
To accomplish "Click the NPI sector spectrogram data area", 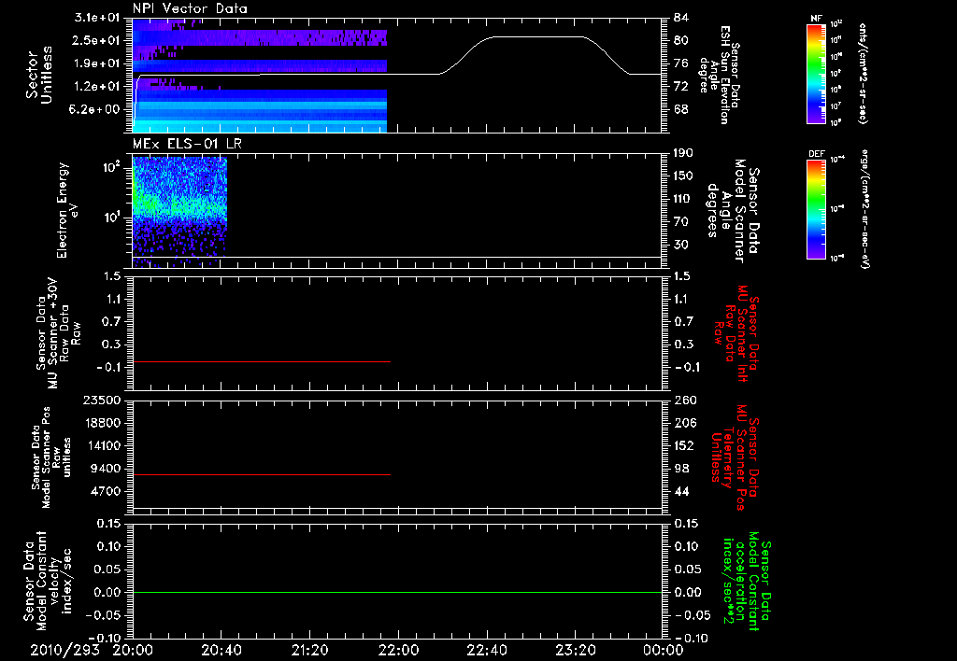I will pos(260,75).
